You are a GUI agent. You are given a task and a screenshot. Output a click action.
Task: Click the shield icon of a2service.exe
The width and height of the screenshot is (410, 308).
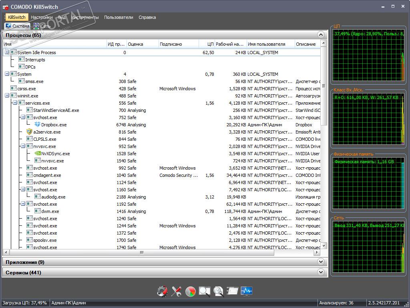pyautogui.click(x=29, y=132)
